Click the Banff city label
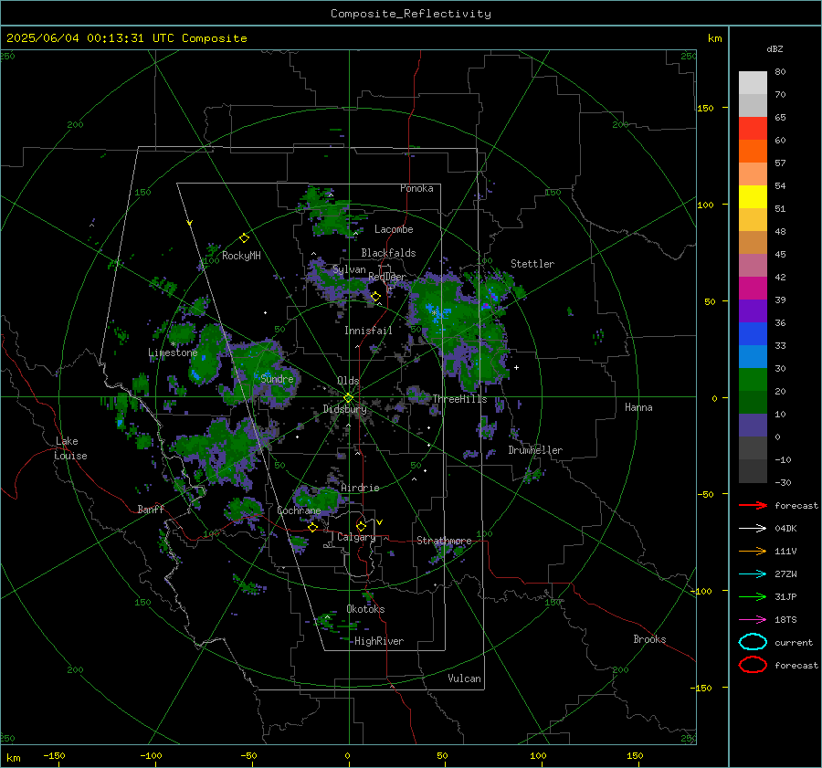Image resolution: width=822 pixels, height=768 pixels. tap(151, 509)
